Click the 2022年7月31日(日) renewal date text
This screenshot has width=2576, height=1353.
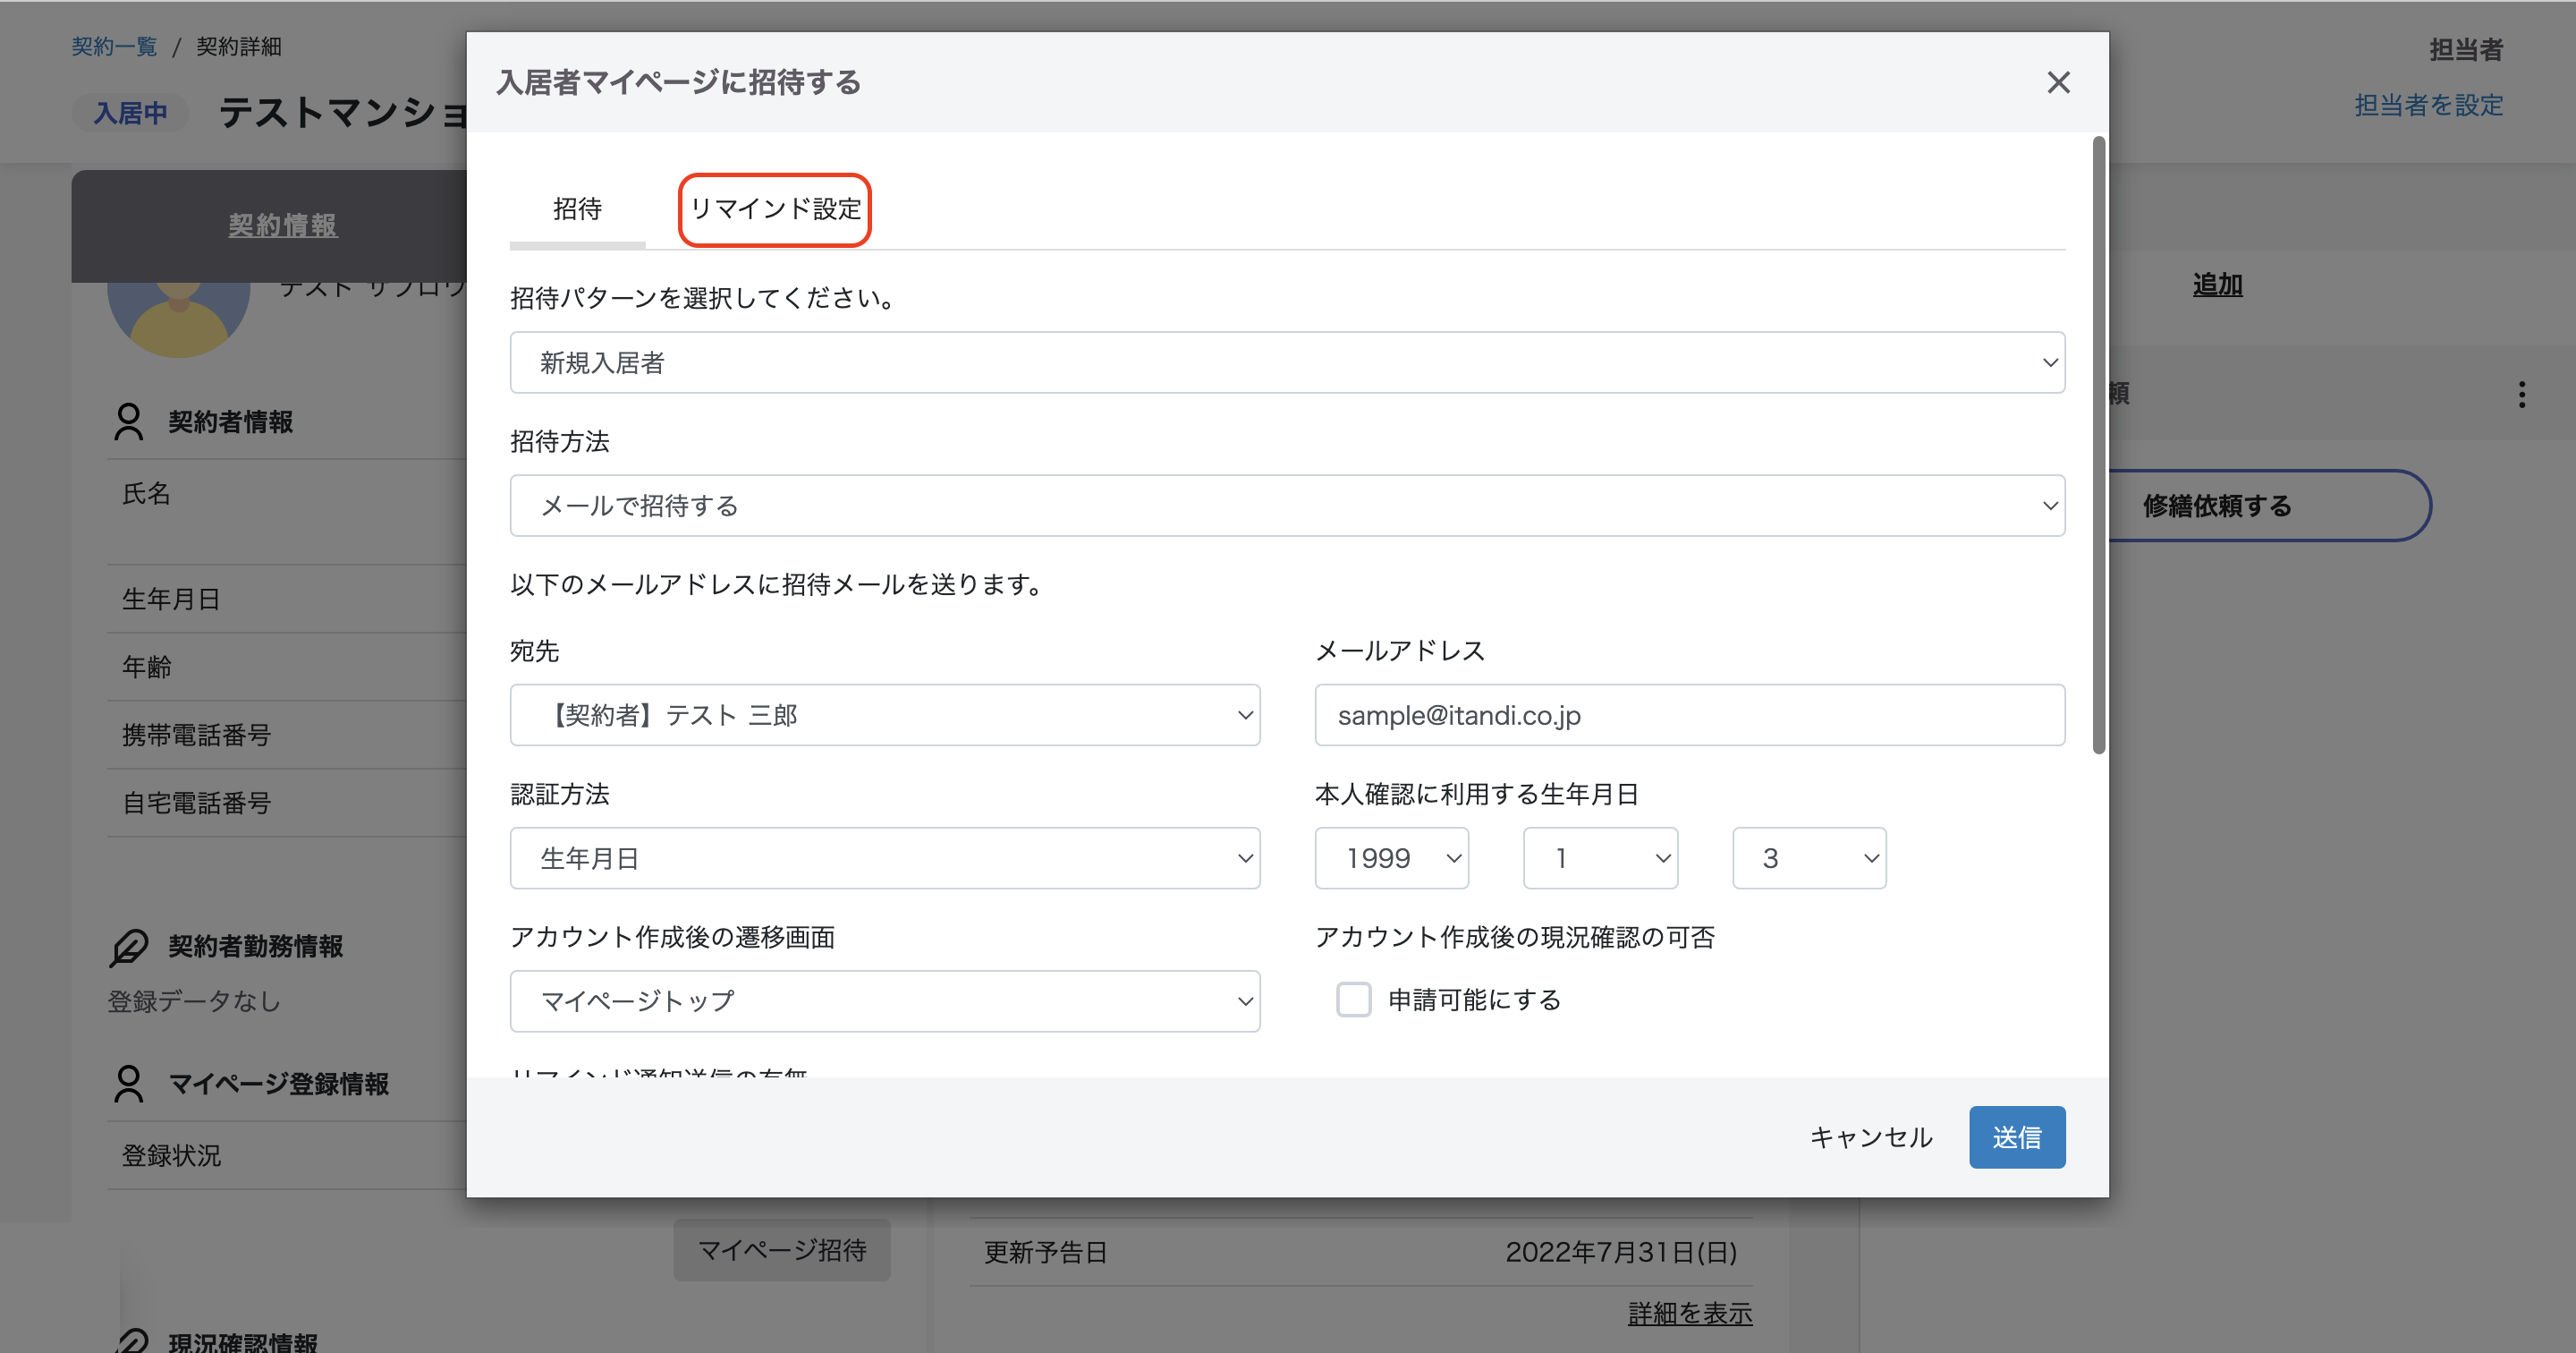pyautogui.click(x=1621, y=1252)
